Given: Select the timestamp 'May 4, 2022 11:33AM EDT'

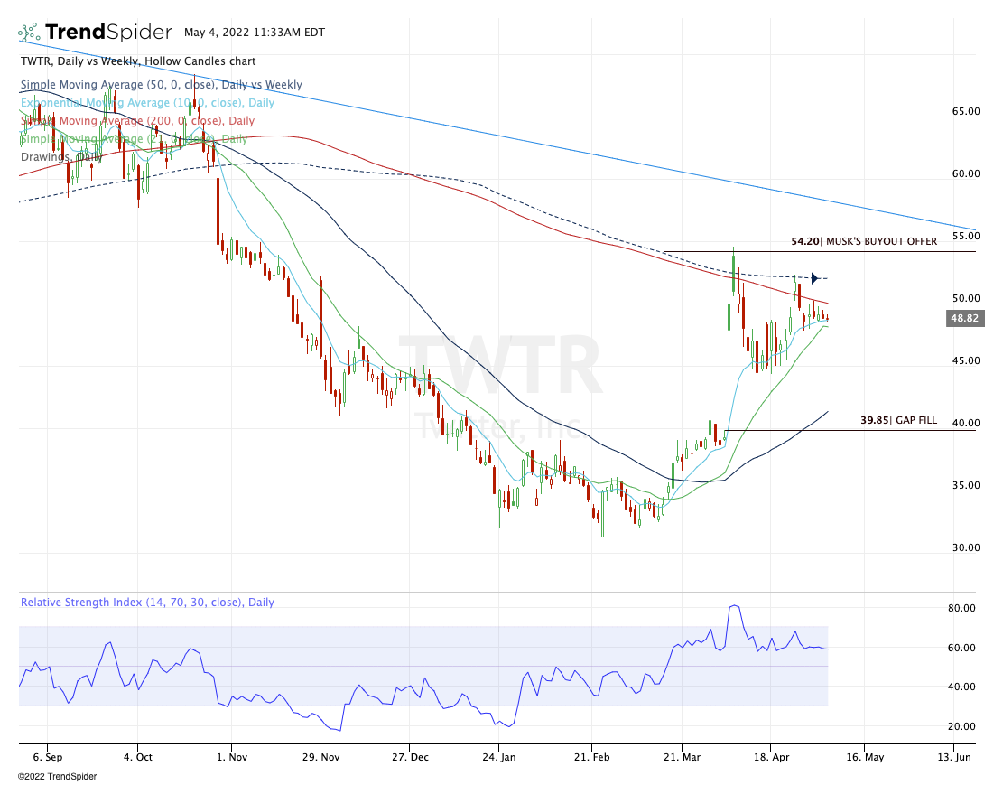Looking at the screenshot, I should point(255,32).
